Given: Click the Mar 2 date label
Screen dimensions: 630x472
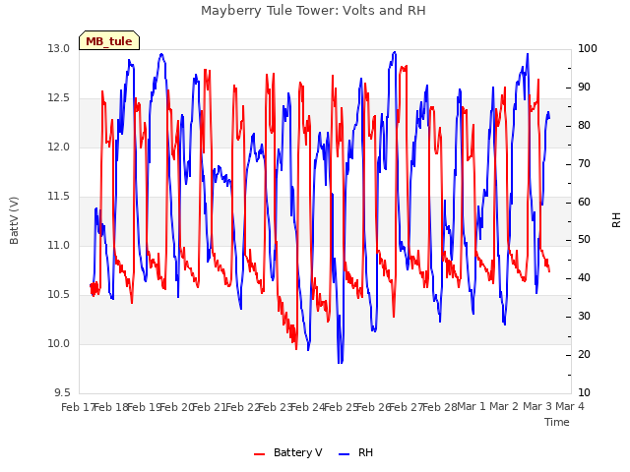Looking at the screenshot, I should click(504, 407).
